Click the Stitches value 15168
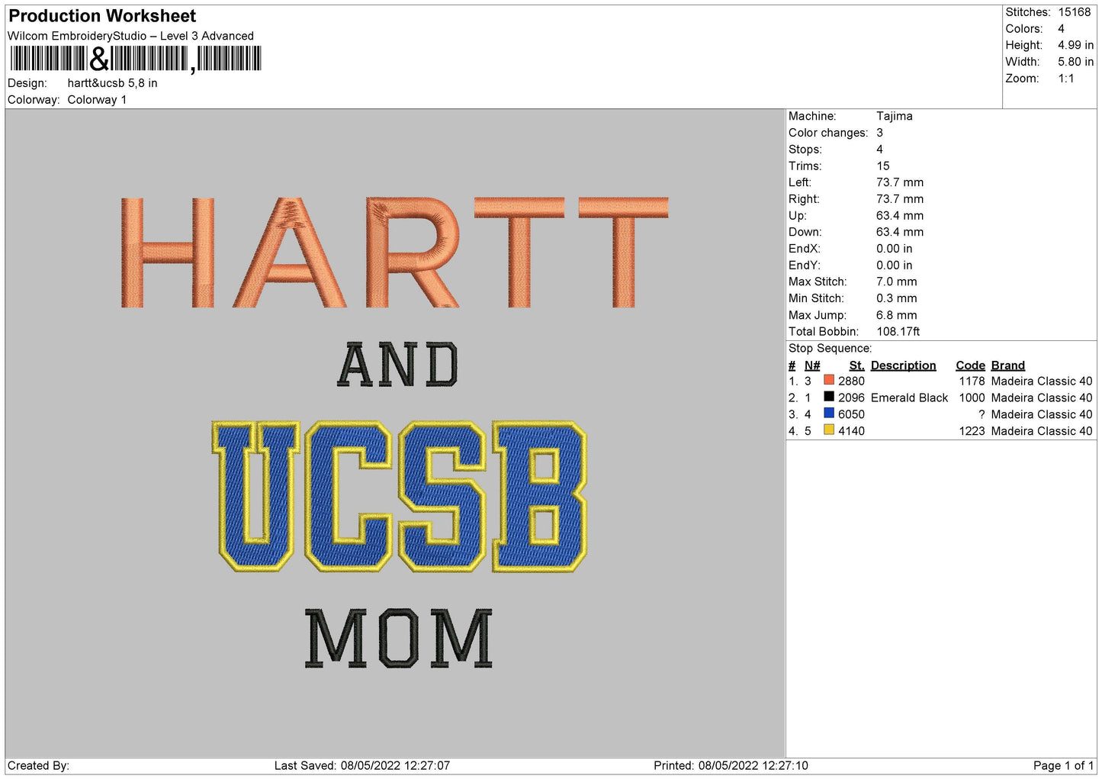 [x=1074, y=12]
